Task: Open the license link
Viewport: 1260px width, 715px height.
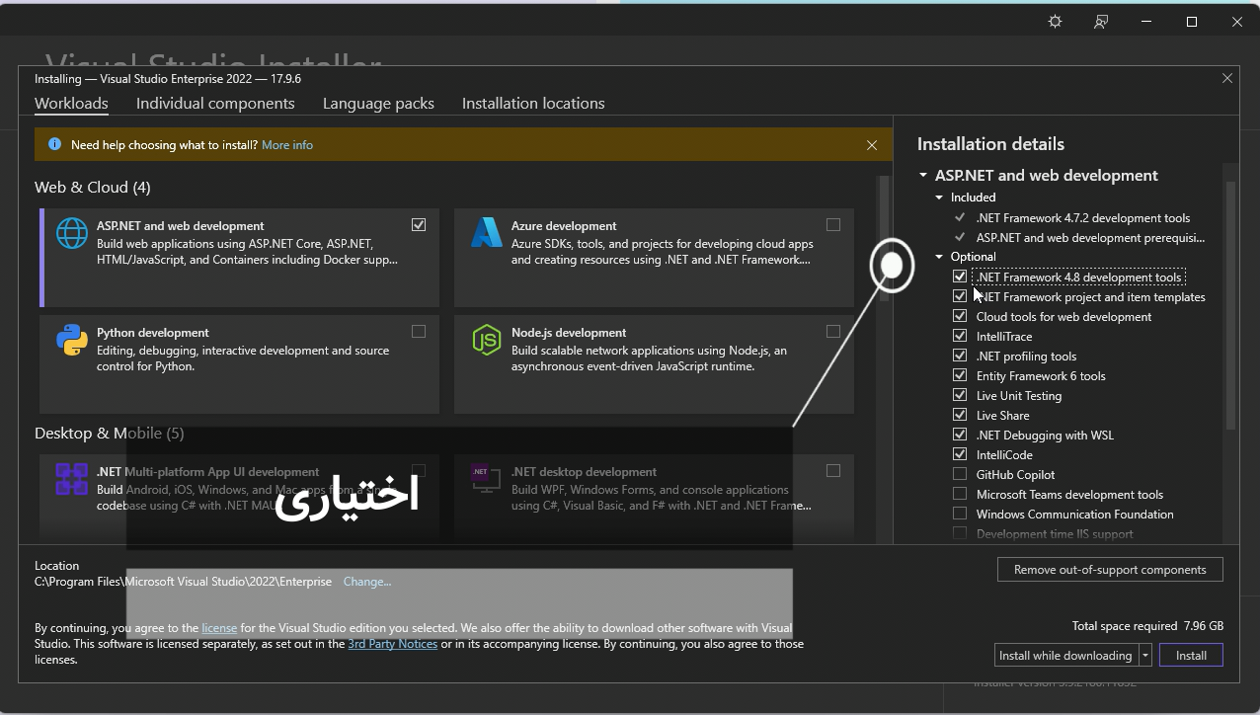Action: point(219,628)
